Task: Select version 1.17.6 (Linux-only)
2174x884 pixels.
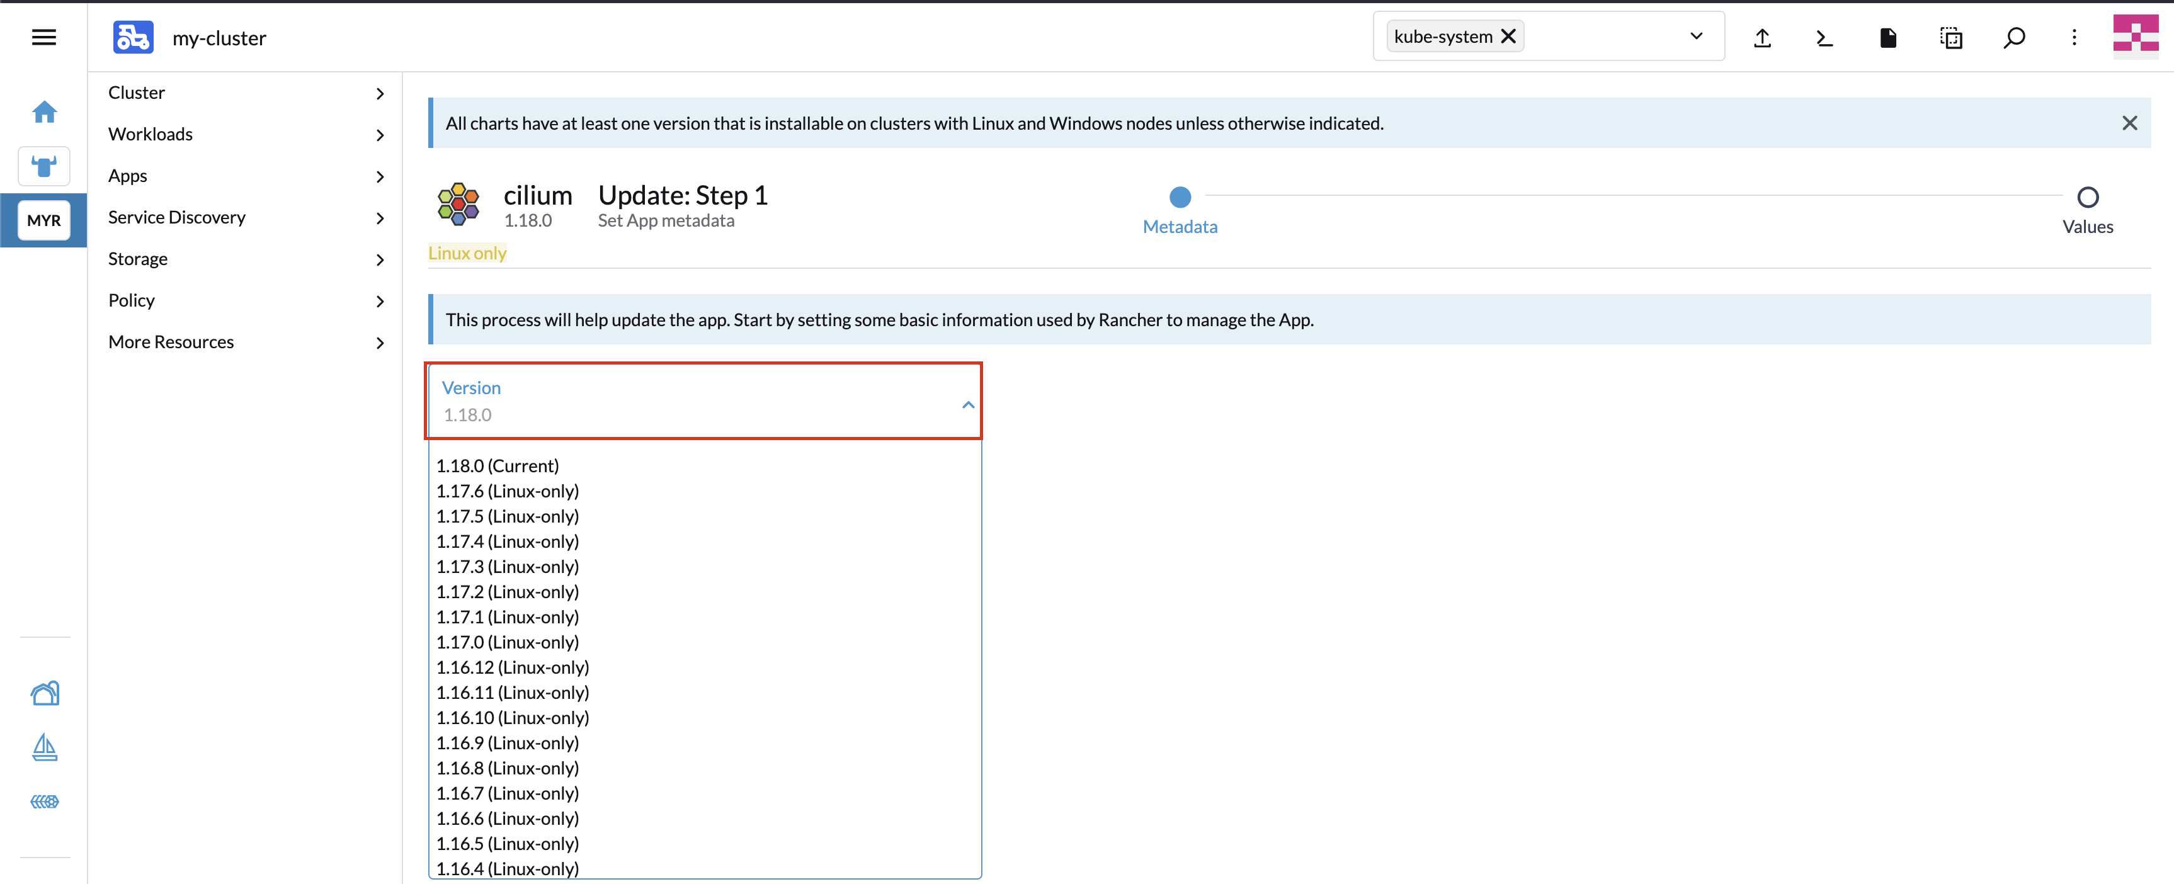Action: tap(705, 491)
